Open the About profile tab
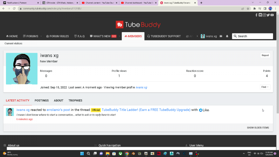The height and width of the screenshot is (157, 279). click(59, 100)
